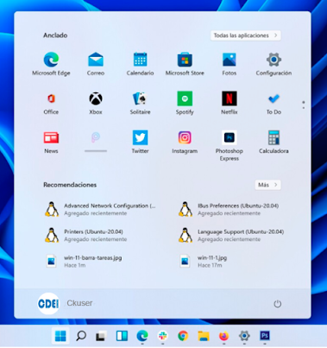This screenshot has width=327, height=348.
Task: Open Widgets panel from taskbar
Action: [x=122, y=336]
